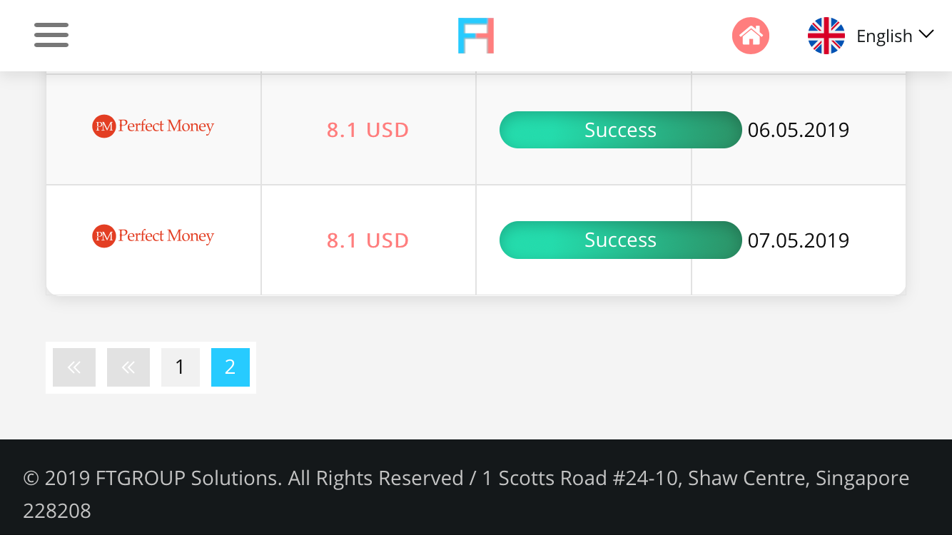Click the Success badge for 06.05.2019
Viewport: 952px width, 535px height.
click(620, 130)
